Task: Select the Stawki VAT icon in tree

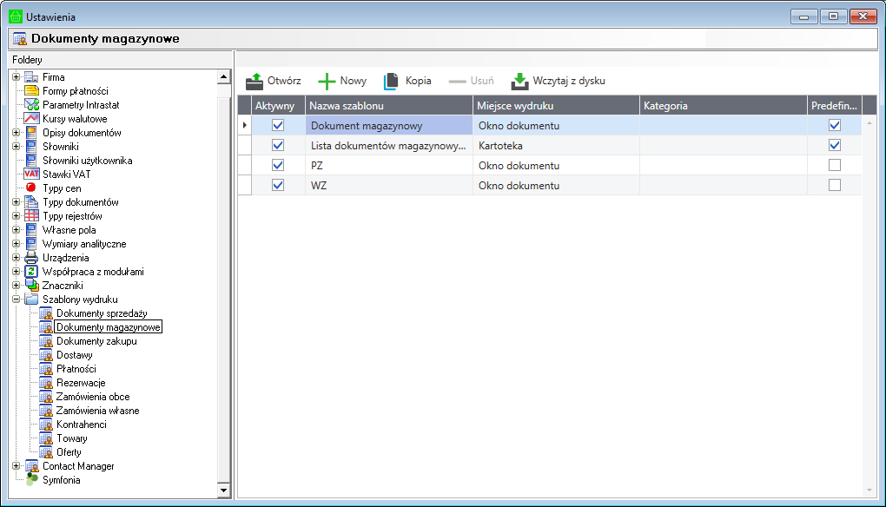Action: pos(31,174)
